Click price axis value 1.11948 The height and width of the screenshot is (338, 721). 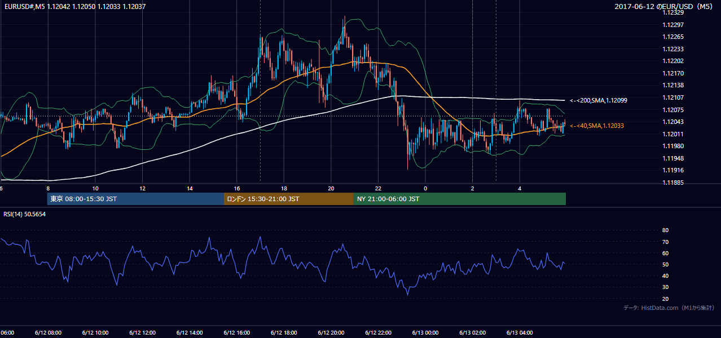(673, 158)
